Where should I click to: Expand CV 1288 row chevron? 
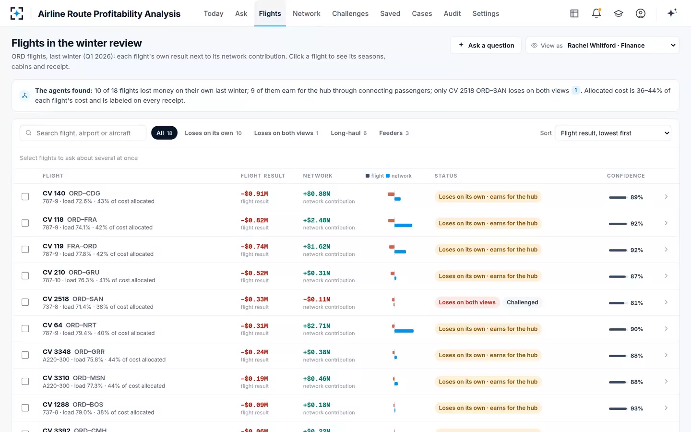(x=666, y=408)
